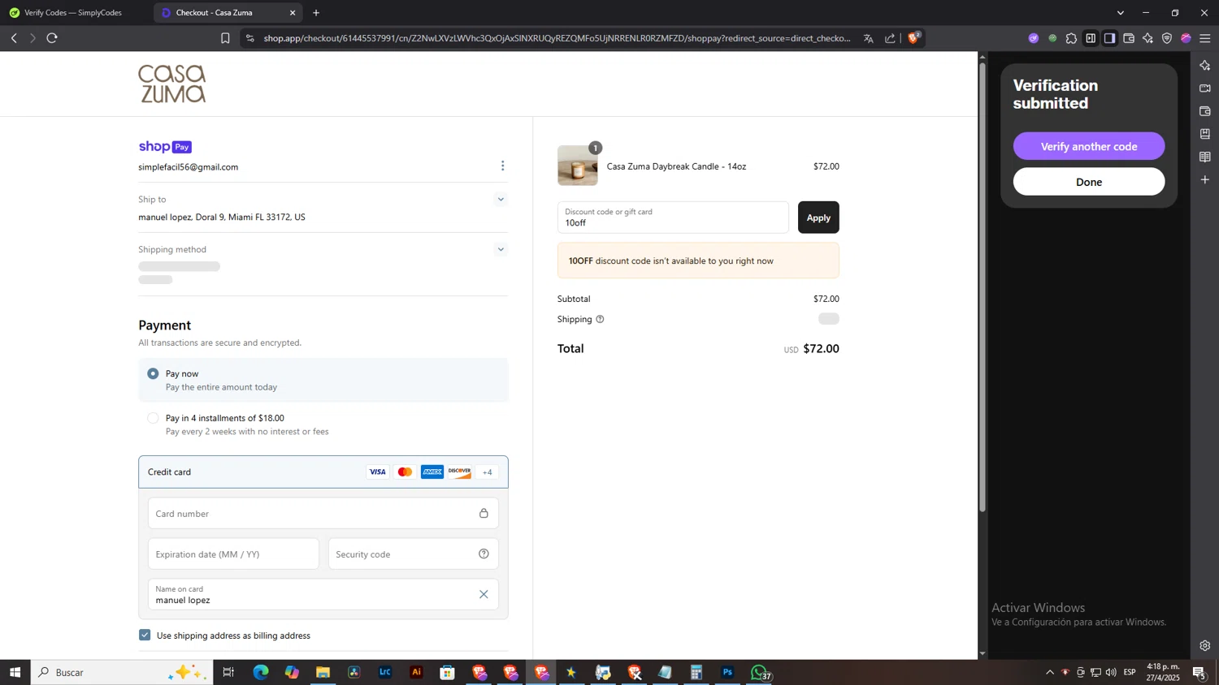
Task: Open Leo AI in the sidebar strip
Action: pos(1205,65)
